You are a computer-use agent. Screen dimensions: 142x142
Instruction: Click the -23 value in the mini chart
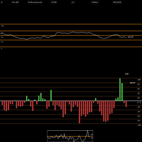coord(92,135)
